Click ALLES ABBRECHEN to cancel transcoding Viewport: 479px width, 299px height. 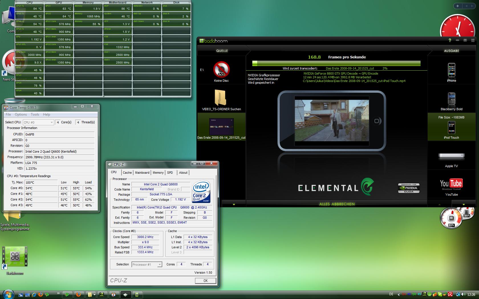(337, 204)
